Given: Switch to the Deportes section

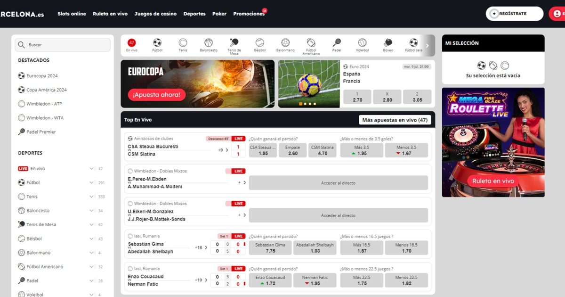Looking at the screenshot, I should coord(194,14).
